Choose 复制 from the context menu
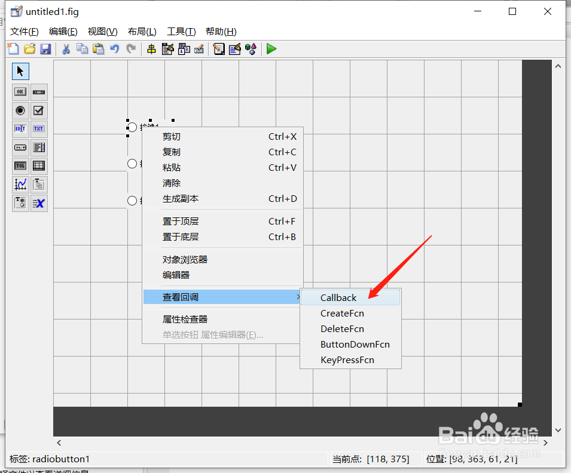The image size is (571, 473). (x=223, y=152)
